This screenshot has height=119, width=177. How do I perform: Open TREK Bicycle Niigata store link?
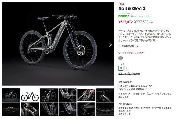[x=132, y=89]
